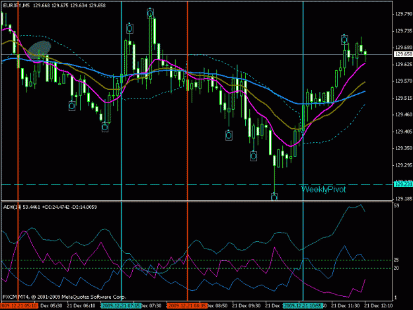This screenshot has height=310, width=413.
Task: Click the 129.405 price scale label
Action: 403,132
